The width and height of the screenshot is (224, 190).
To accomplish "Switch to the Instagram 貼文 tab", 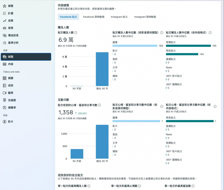I will pos(119,17).
